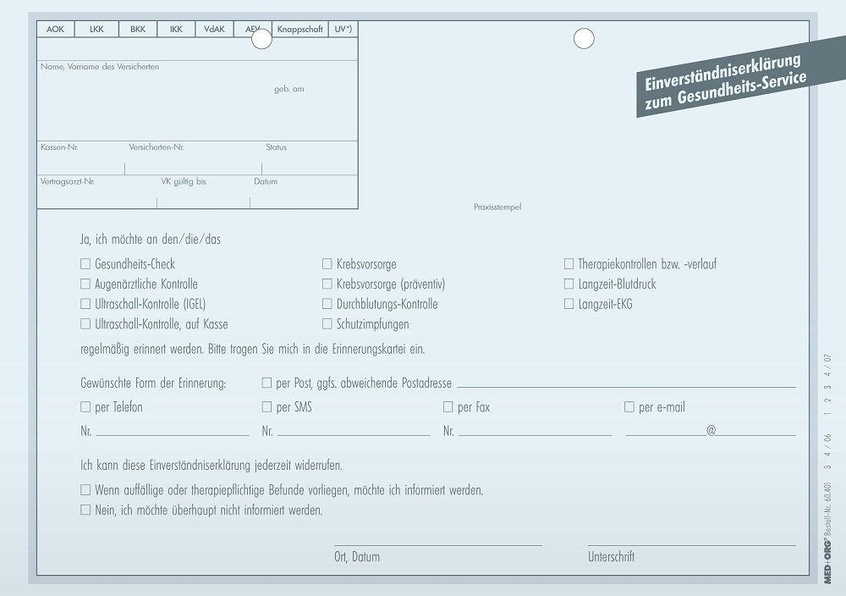Image resolution: width=846 pixels, height=596 pixels.
Task: Check the per Post reminder box
Action: [266, 383]
